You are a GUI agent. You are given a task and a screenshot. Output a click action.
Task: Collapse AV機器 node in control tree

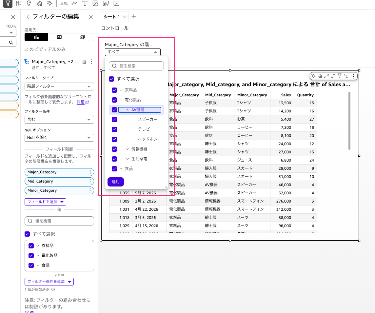pos(128,110)
